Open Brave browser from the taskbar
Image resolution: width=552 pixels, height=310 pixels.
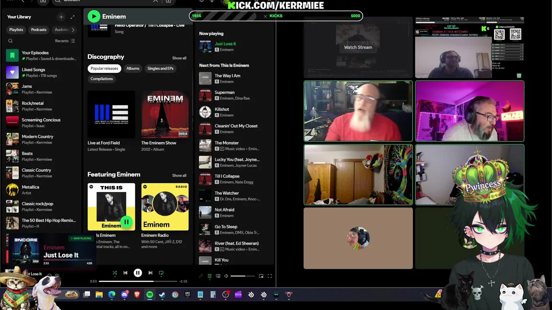coord(137,294)
